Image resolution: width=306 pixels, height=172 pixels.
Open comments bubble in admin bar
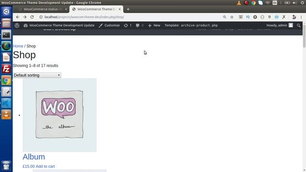(140, 25)
